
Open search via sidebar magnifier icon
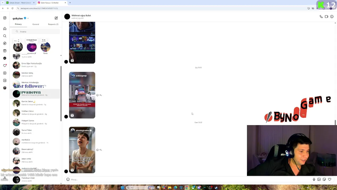point(5,36)
